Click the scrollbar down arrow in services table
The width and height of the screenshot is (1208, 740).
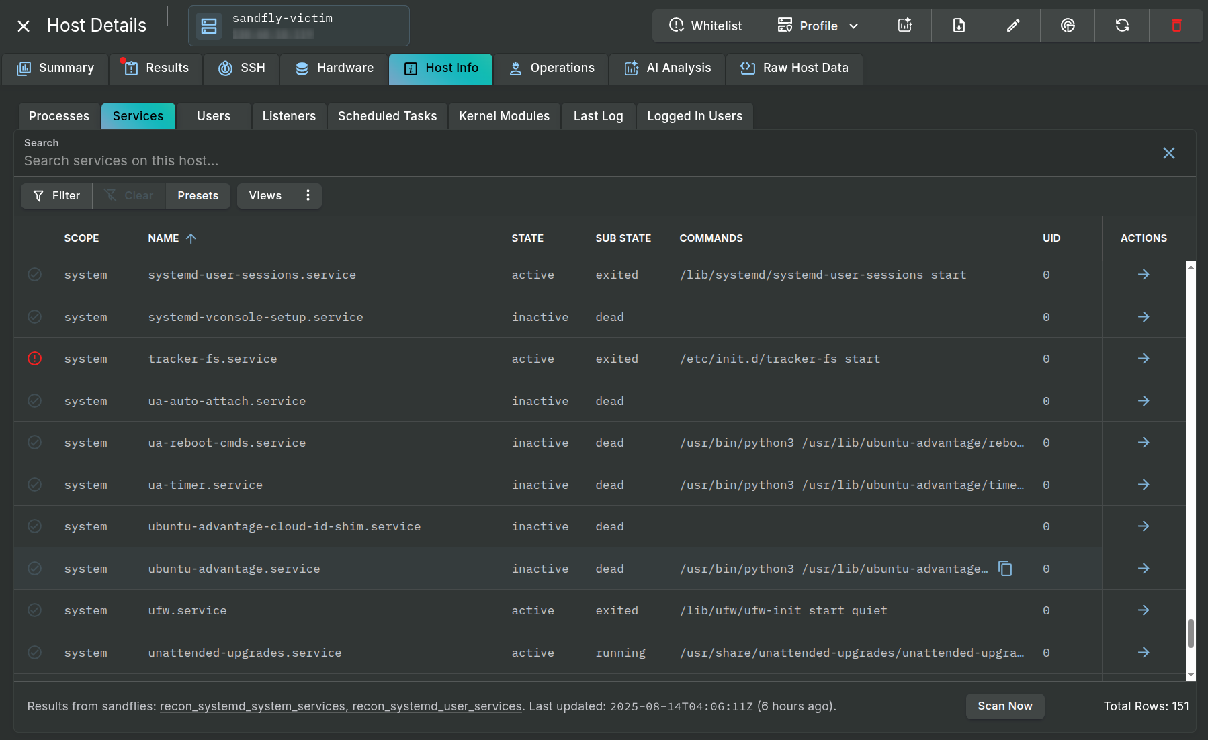[1191, 675]
